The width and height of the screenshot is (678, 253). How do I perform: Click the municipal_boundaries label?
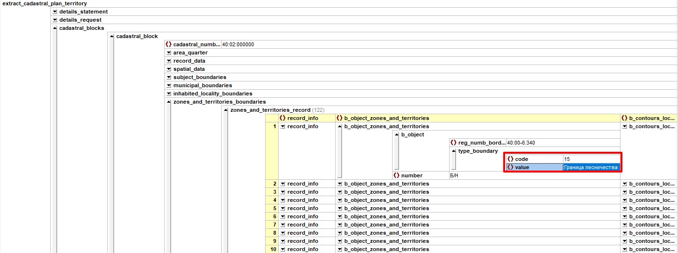203,85
